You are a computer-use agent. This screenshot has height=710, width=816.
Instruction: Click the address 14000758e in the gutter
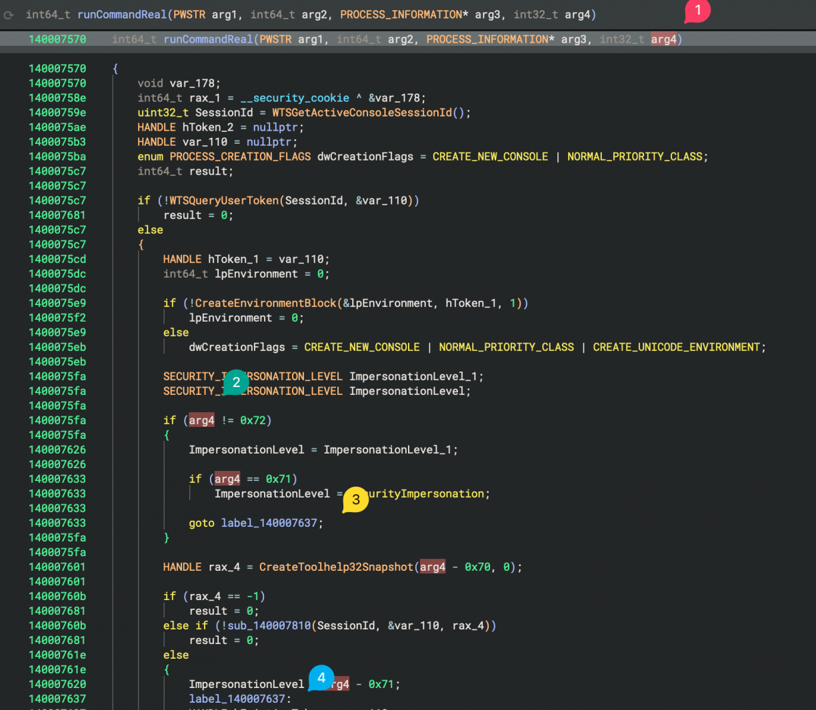57,98
